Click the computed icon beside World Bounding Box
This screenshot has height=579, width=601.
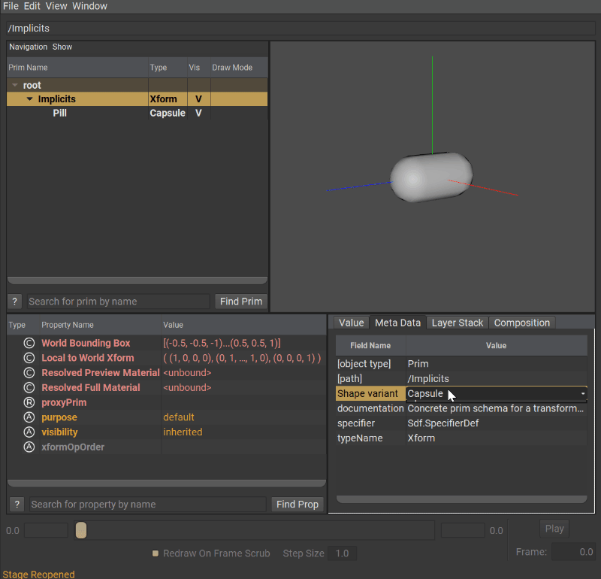29,343
